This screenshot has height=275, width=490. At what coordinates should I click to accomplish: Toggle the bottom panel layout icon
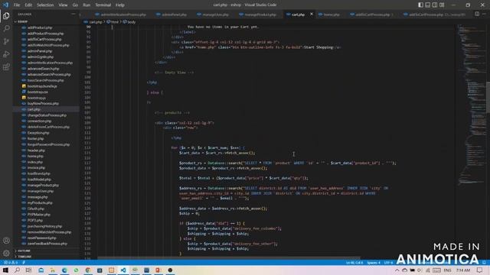[x=427, y=5]
